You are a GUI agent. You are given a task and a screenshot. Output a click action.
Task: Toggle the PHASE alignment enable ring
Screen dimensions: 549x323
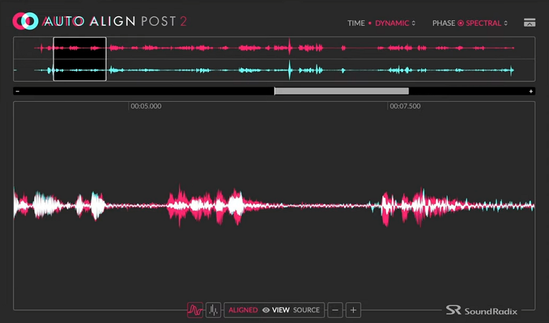point(460,23)
